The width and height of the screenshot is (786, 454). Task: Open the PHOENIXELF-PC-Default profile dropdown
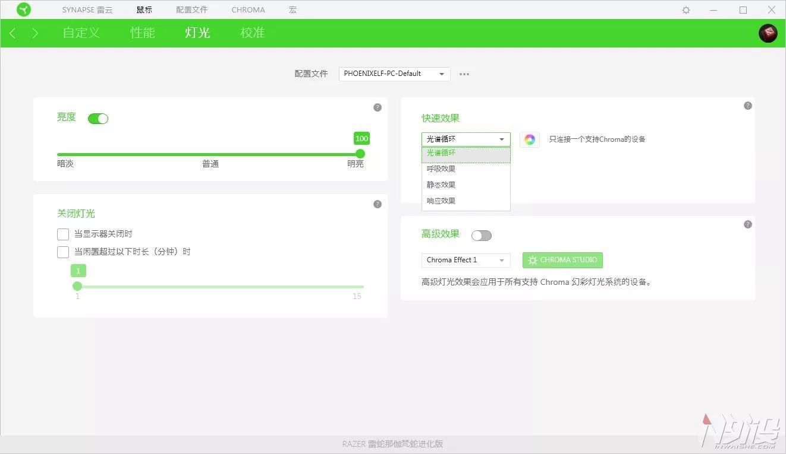click(394, 74)
